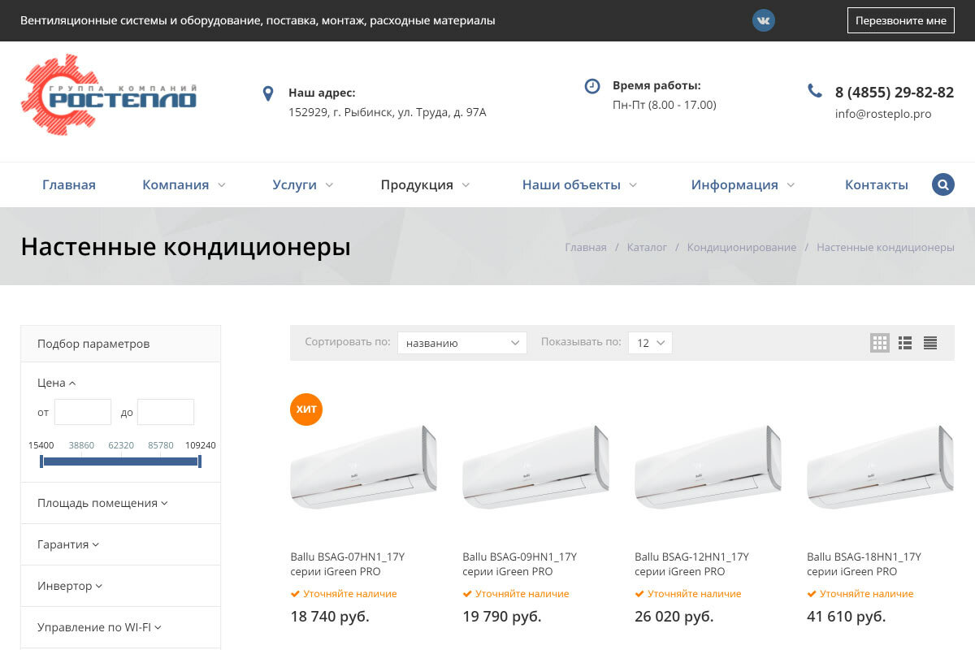Click the BSAG-07HN1_17Y air conditioner image
The width and height of the screenshot is (975, 650).
pyautogui.click(x=363, y=466)
